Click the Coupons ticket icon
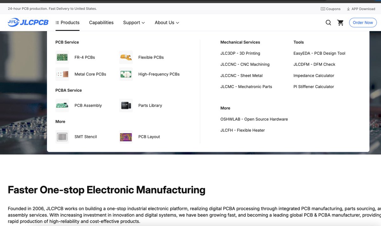The width and height of the screenshot is (381, 226). pyautogui.click(x=323, y=9)
